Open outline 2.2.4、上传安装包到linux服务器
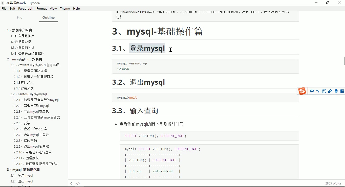Screen dimensions: 345x187 point(37,117)
